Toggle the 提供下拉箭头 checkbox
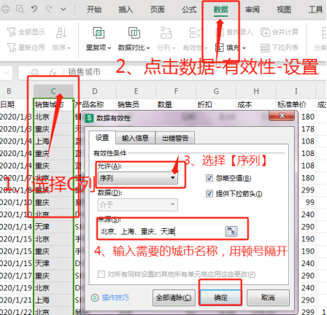 point(209,194)
